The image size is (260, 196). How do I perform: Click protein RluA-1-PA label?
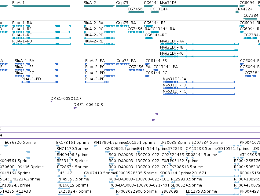click(24, 61)
